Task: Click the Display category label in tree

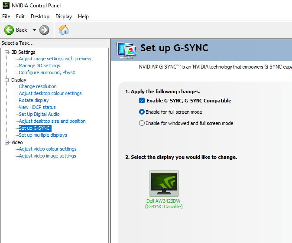Action: [19, 80]
